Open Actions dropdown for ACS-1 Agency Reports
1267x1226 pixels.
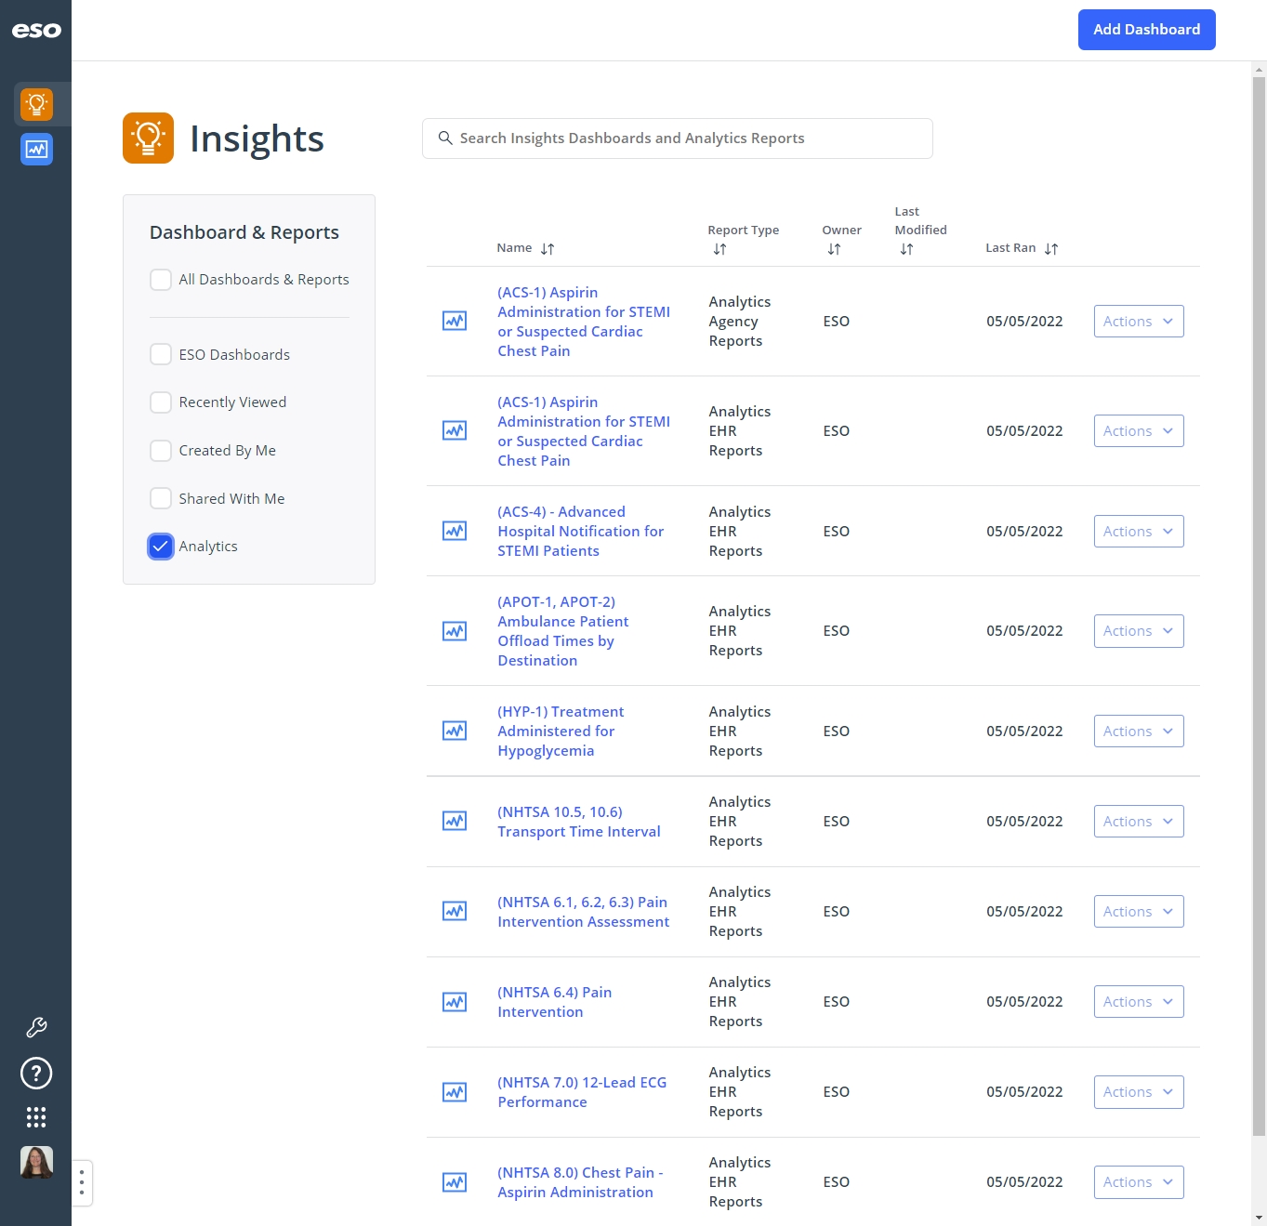[1139, 321]
